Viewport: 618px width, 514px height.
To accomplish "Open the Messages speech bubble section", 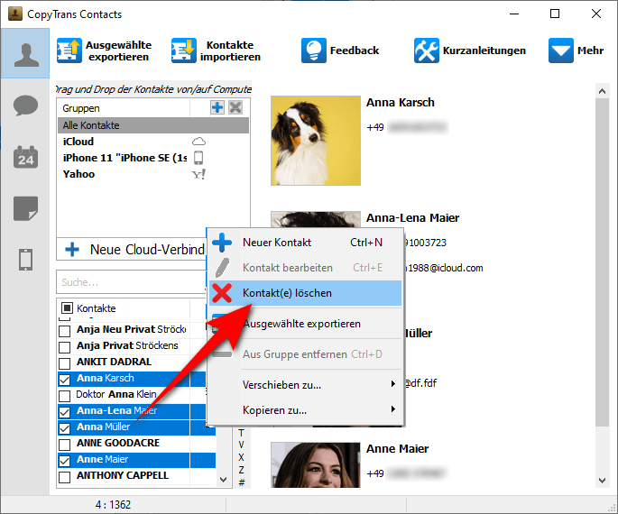I will coord(25,106).
